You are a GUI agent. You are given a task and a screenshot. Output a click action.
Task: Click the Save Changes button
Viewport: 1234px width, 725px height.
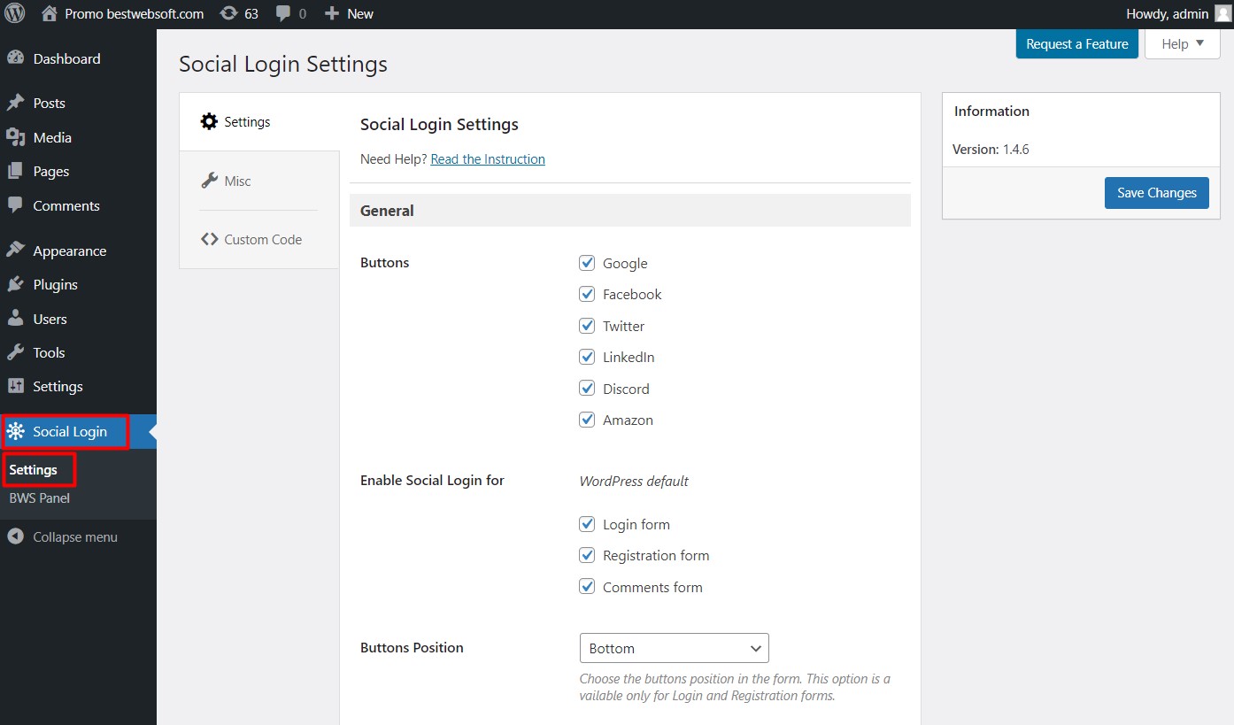(x=1156, y=193)
